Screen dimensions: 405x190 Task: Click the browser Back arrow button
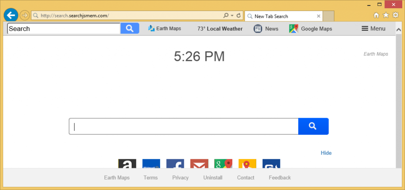pos(11,15)
